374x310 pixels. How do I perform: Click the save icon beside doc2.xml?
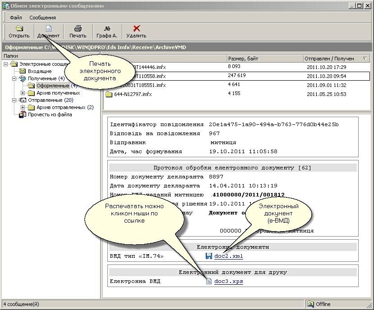pyautogui.click(x=209, y=256)
